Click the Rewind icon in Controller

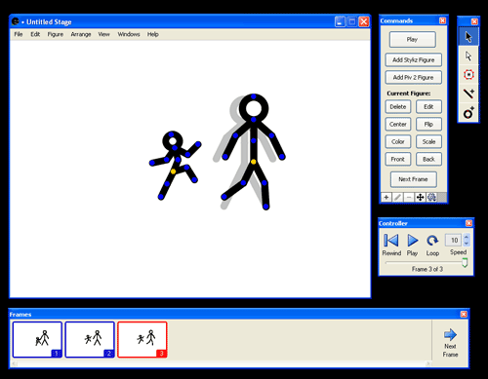tap(391, 241)
